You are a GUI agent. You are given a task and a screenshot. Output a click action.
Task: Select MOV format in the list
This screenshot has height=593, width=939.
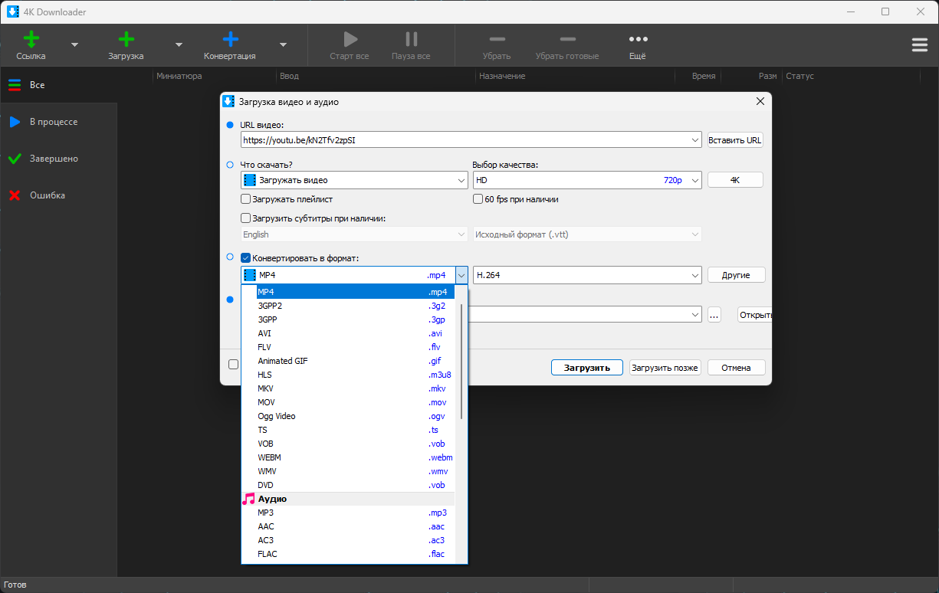tap(348, 402)
